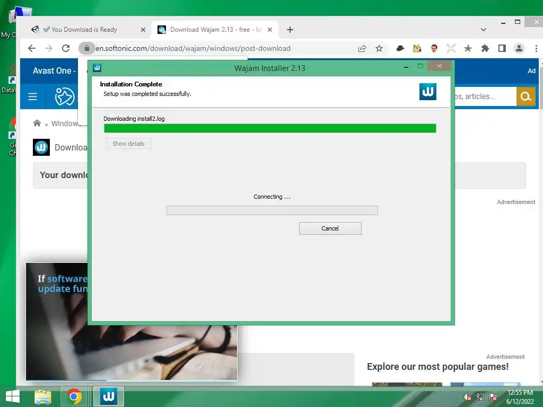Click Chrome icon in taskbar
Screen dimensions: 543x407
pos(74,396)
